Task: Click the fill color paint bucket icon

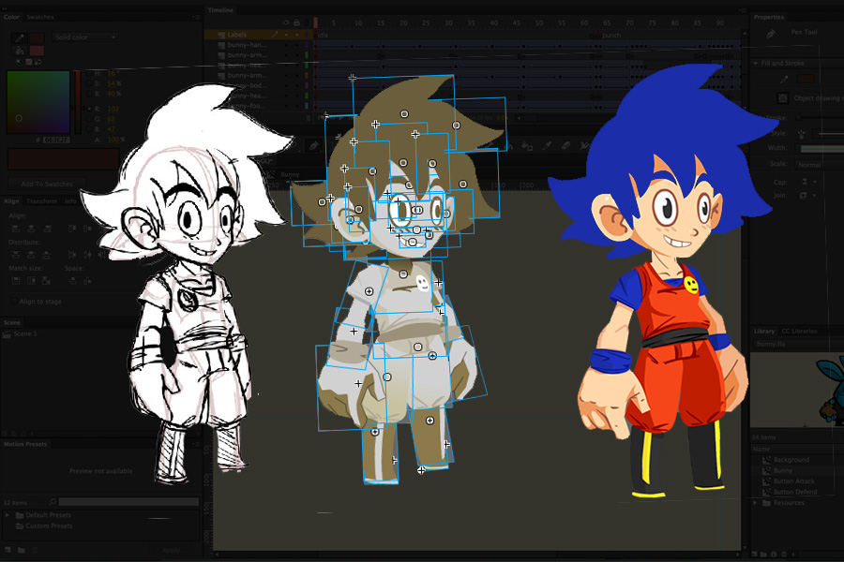Action: coord(17,51)
